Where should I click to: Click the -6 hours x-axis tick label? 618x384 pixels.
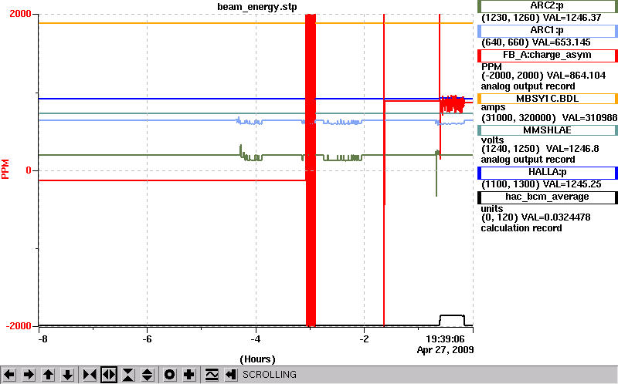(147, 339)
